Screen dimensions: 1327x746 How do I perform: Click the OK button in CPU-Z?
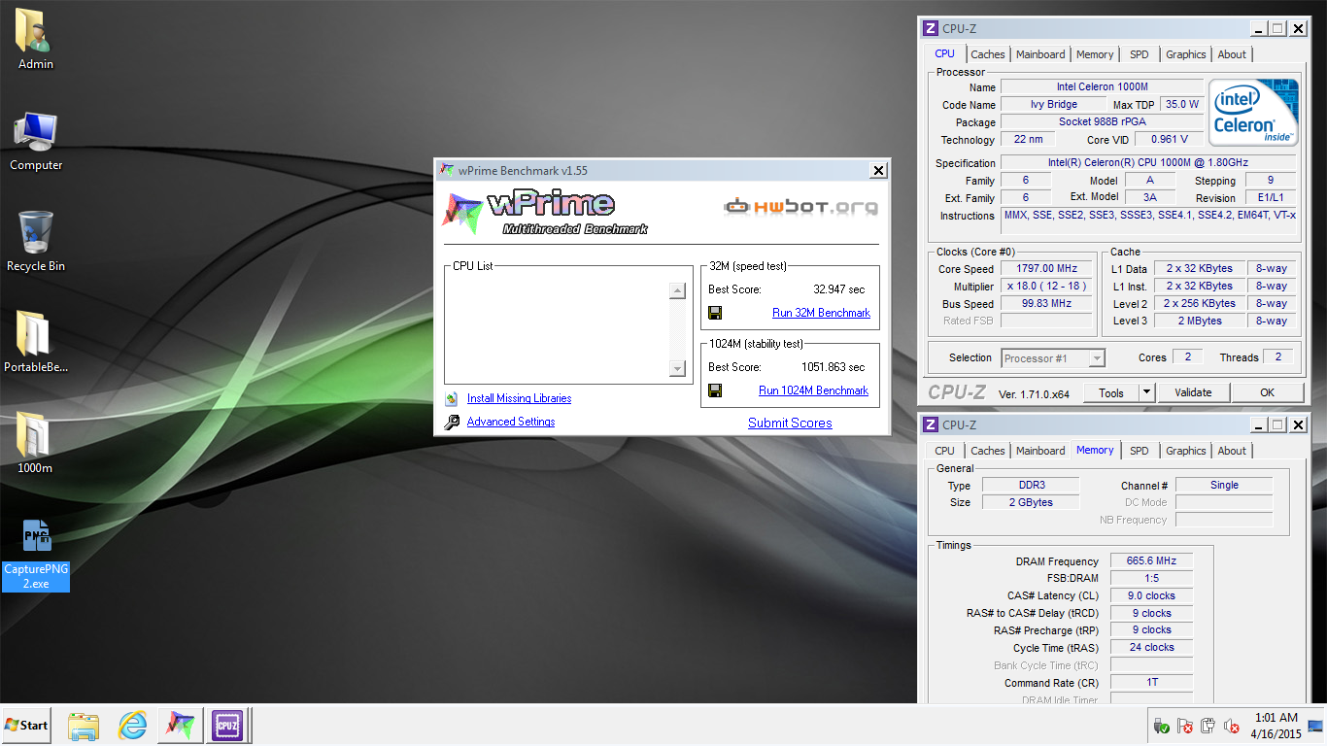[1267, 392]
